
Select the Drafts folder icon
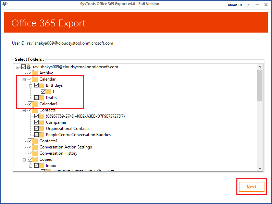(41, 98)
